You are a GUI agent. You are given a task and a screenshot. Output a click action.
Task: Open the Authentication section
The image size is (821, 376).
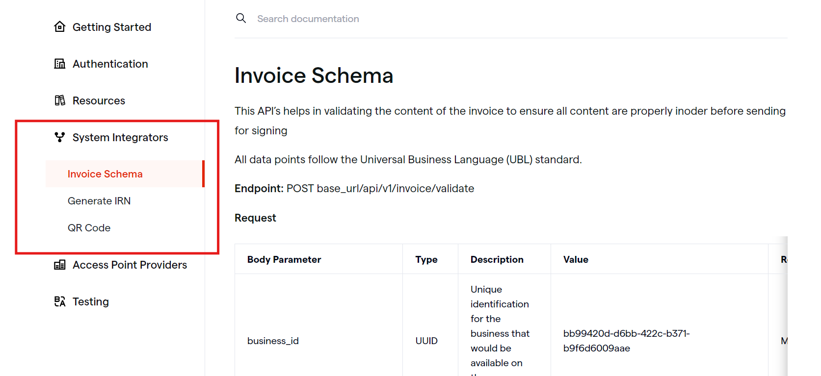(x=110, y=64)
